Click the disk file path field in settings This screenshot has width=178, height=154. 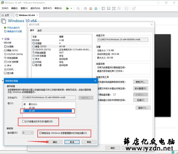coord(123,40)
